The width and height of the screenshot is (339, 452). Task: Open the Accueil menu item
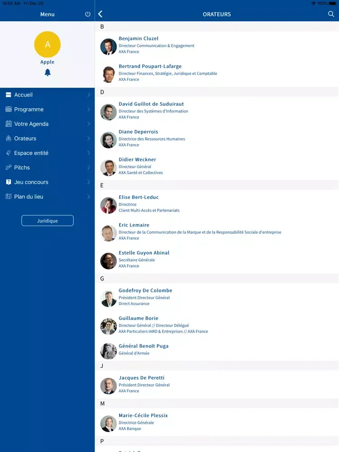pyautogui.click(x=47, y=95)
